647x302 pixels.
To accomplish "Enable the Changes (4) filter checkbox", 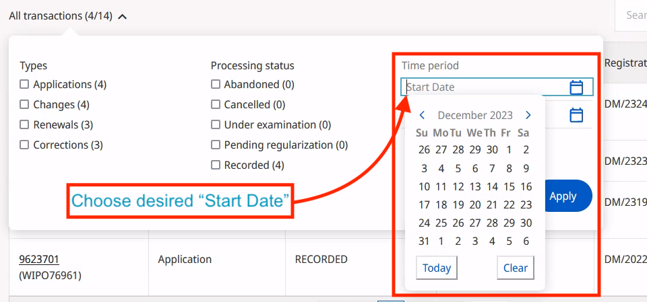I will [x=24, y=105].
